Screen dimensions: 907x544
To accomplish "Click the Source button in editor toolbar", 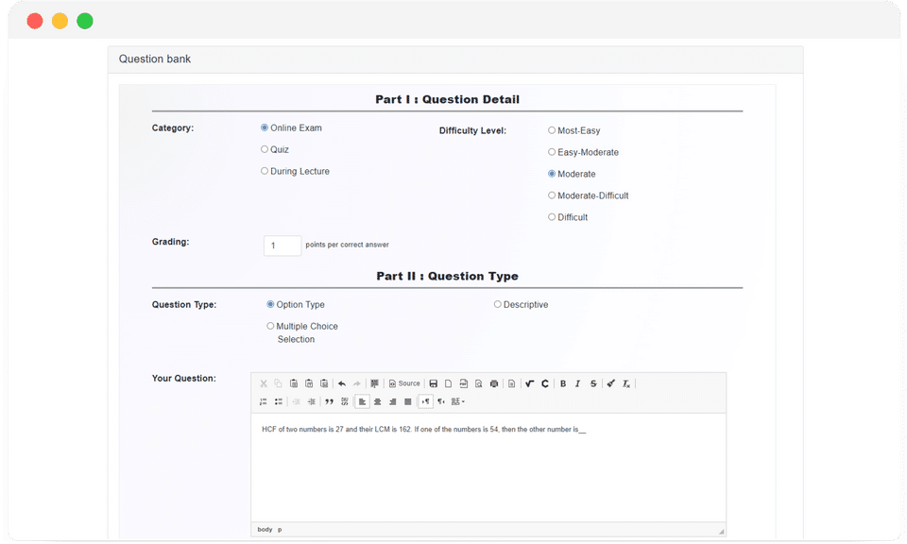I will click(x=404, y=383).
